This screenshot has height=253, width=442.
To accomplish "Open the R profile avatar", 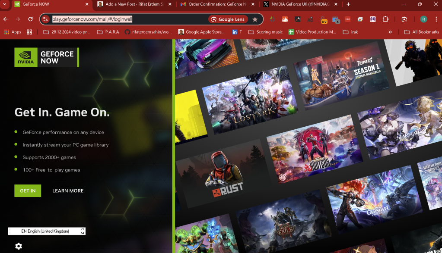I will [423, 19].
